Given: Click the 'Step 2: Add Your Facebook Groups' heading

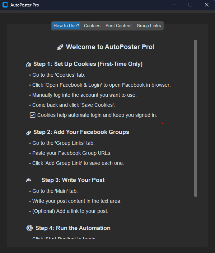Looking at the screenshot, I should click(81, 132).
